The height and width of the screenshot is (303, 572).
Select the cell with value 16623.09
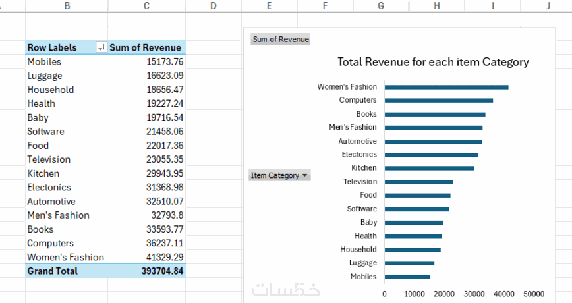[x=147, y=76]
